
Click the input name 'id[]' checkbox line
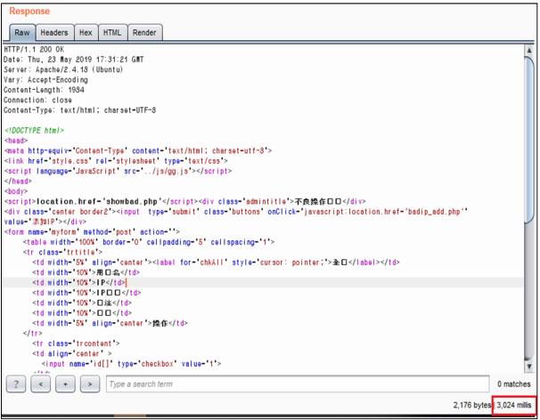click(131, 364)
